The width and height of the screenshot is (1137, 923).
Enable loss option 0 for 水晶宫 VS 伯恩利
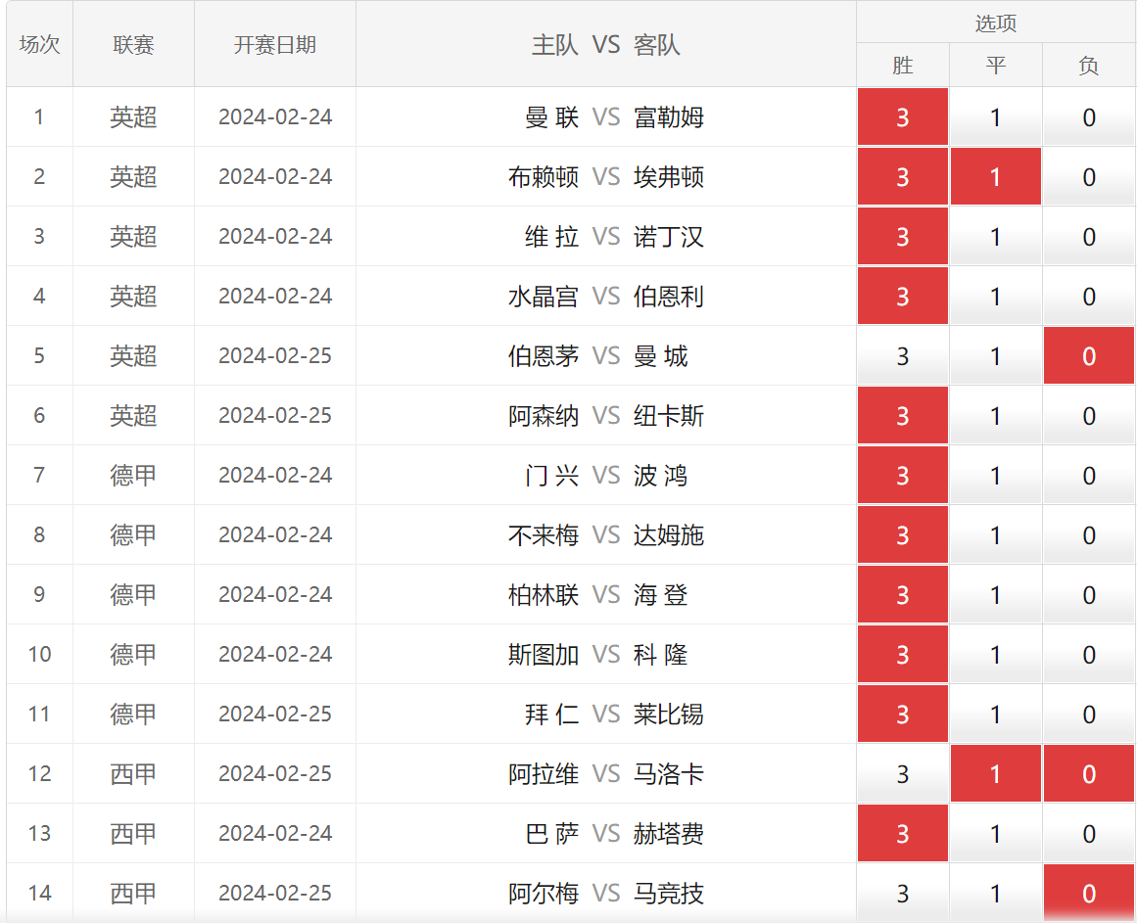tap(1089, 296)
